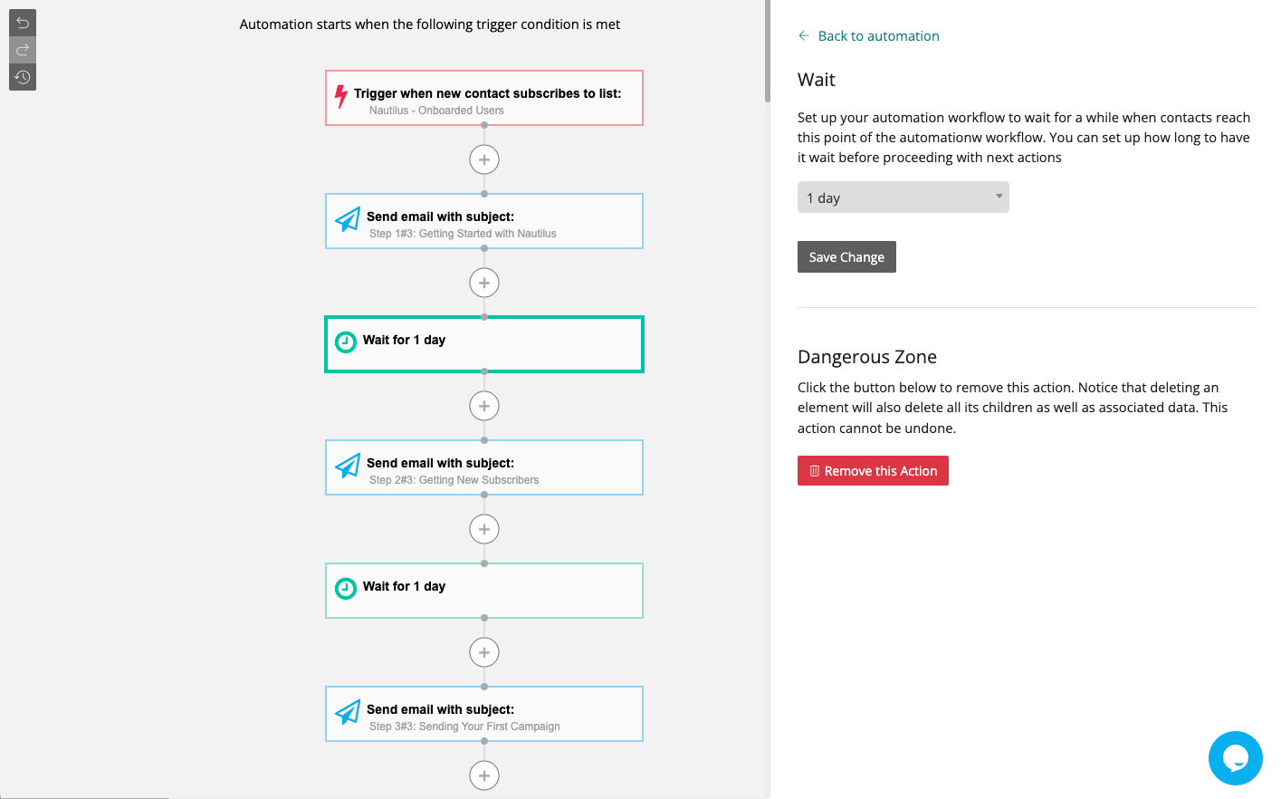Go Back to automation
Viewport: 1281px width, 799px height.
tap(869, 36)
